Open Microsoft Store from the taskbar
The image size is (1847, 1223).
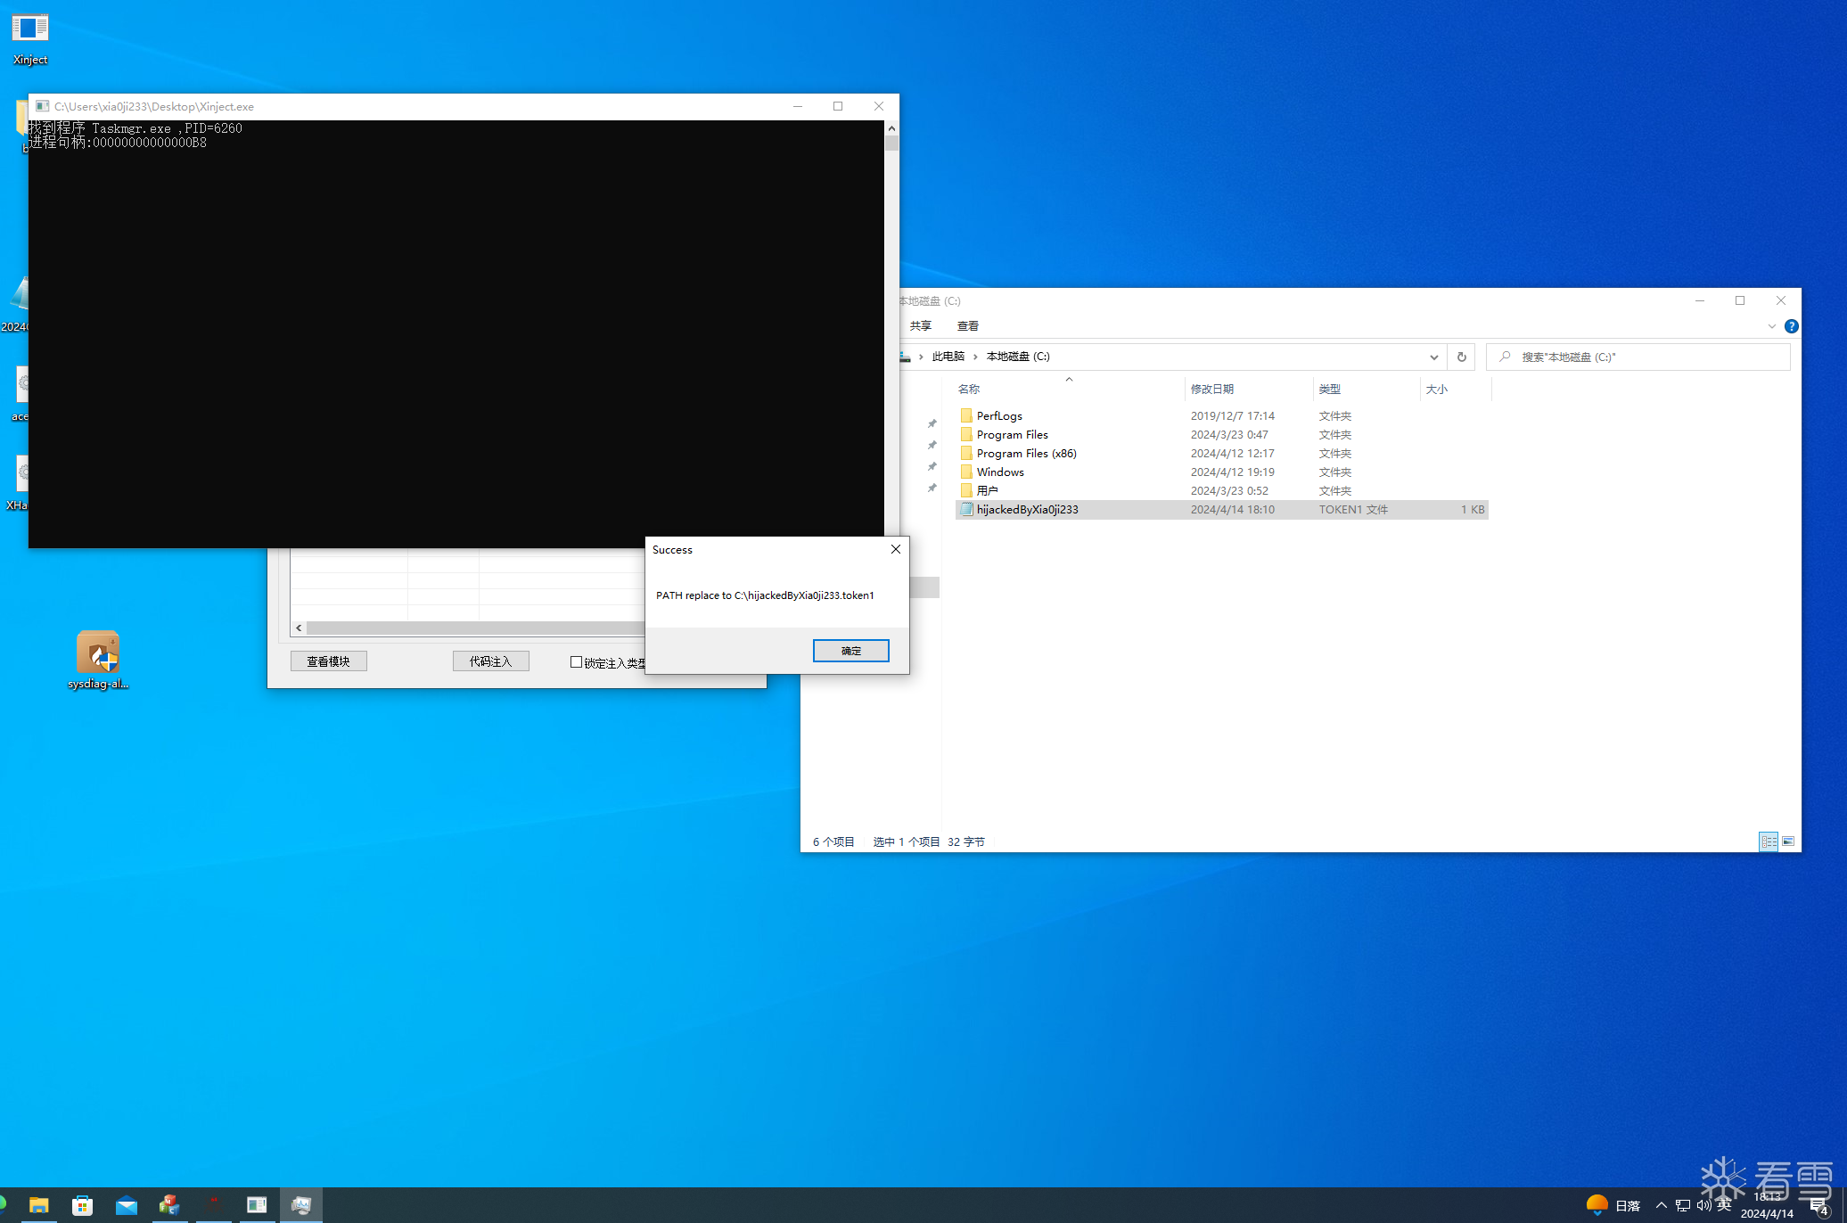(82, 1205)
